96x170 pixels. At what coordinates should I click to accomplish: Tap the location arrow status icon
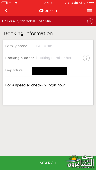(16, 3)
